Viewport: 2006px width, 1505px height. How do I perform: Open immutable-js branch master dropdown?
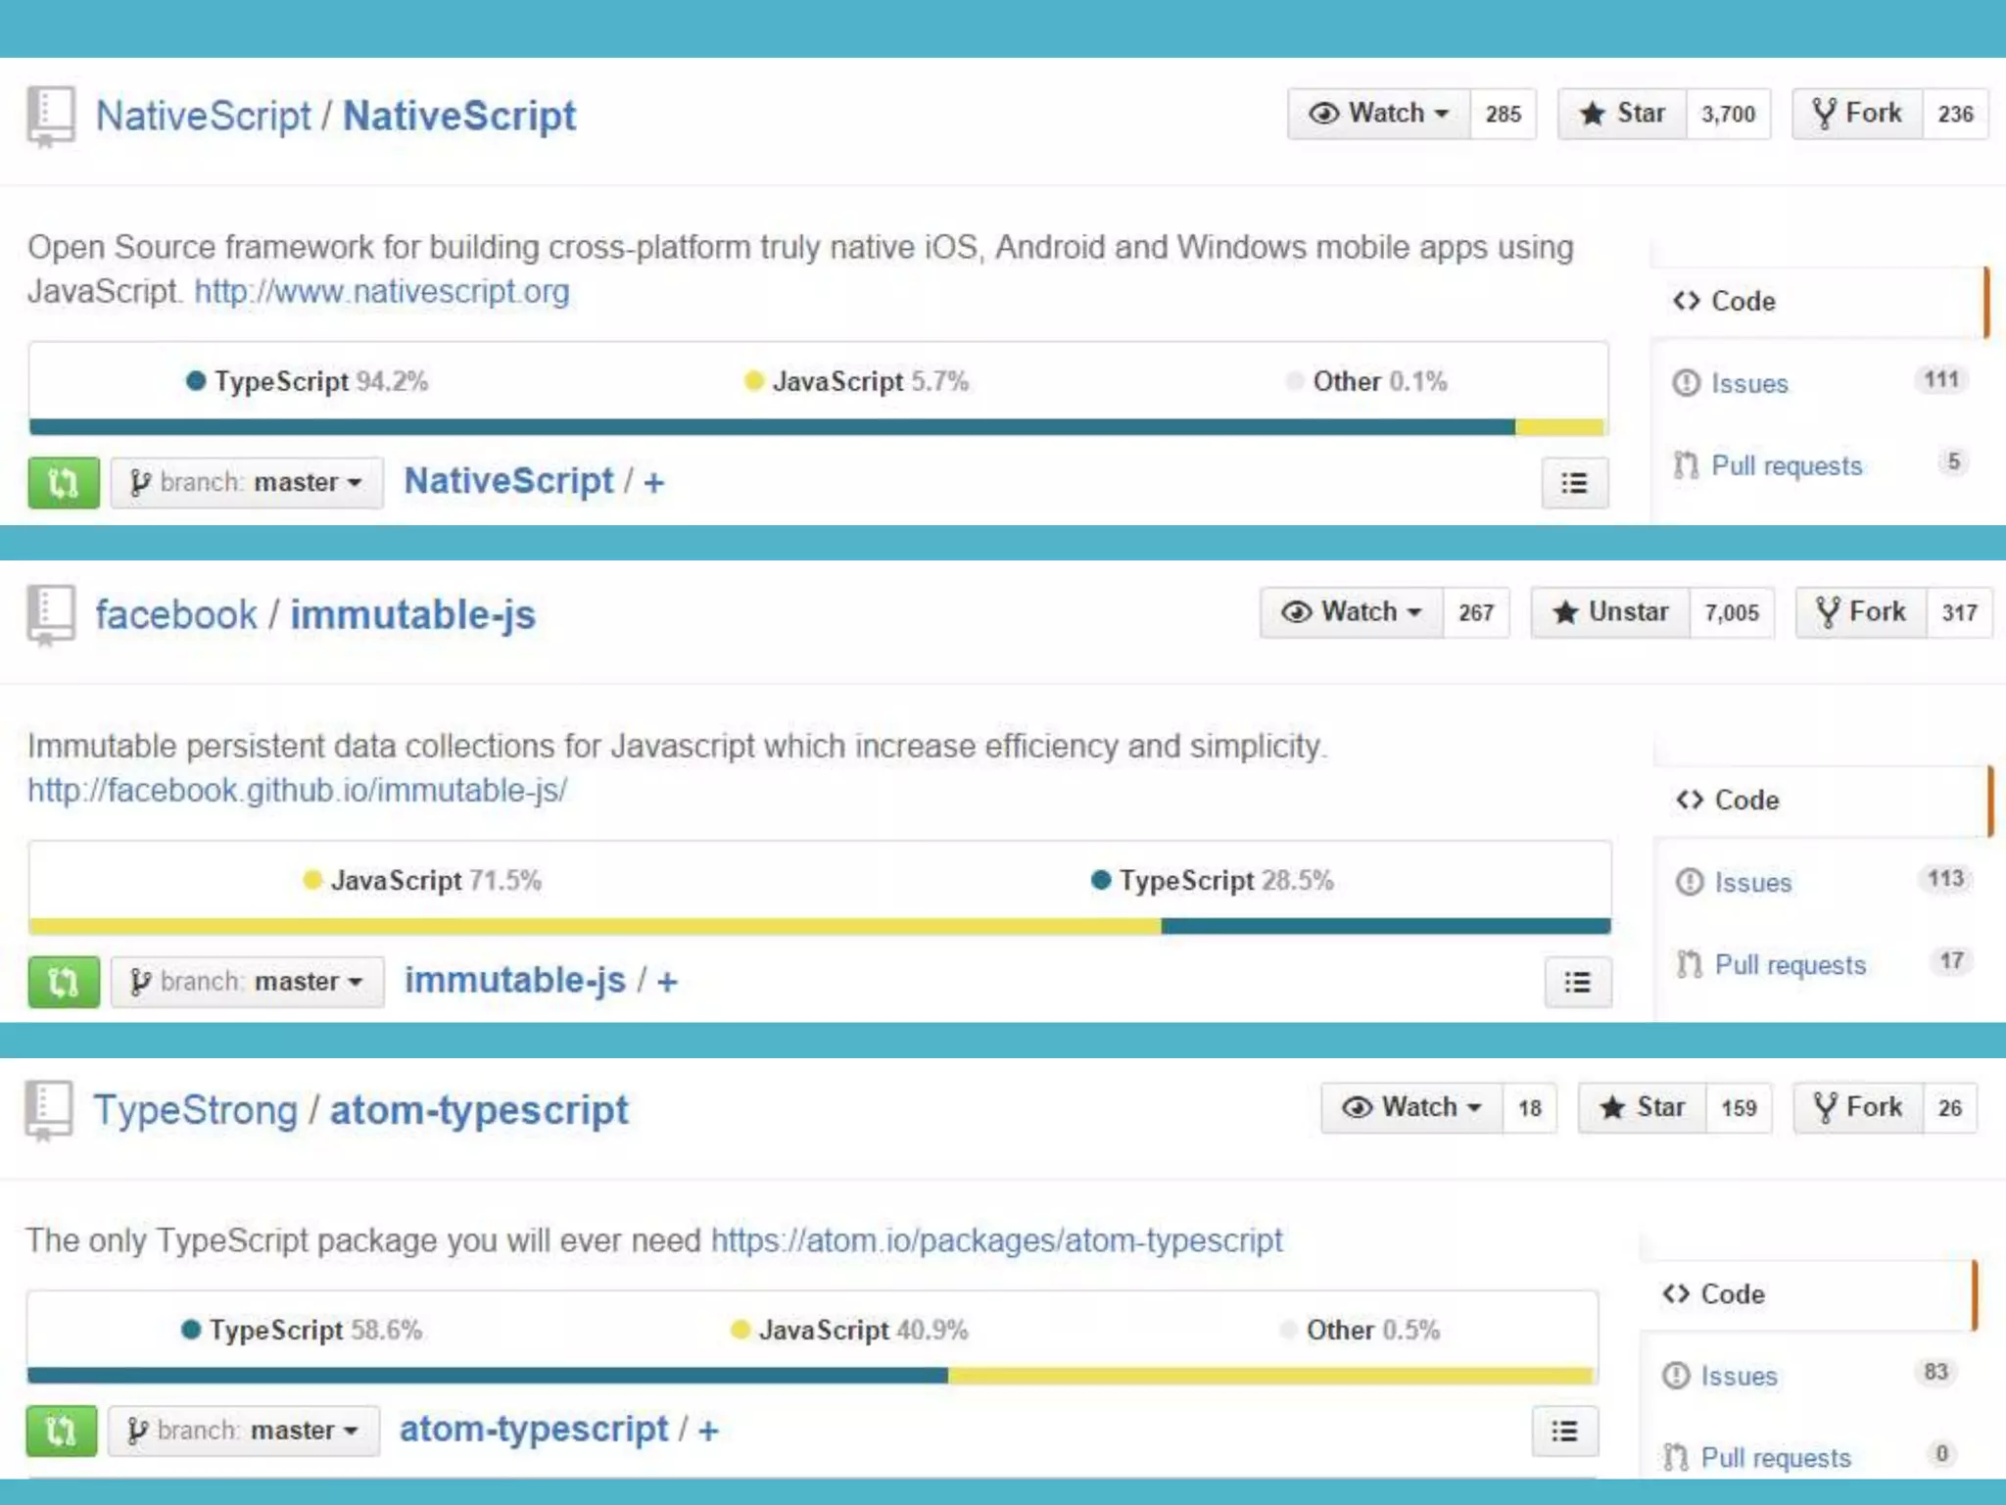(247, 982)
